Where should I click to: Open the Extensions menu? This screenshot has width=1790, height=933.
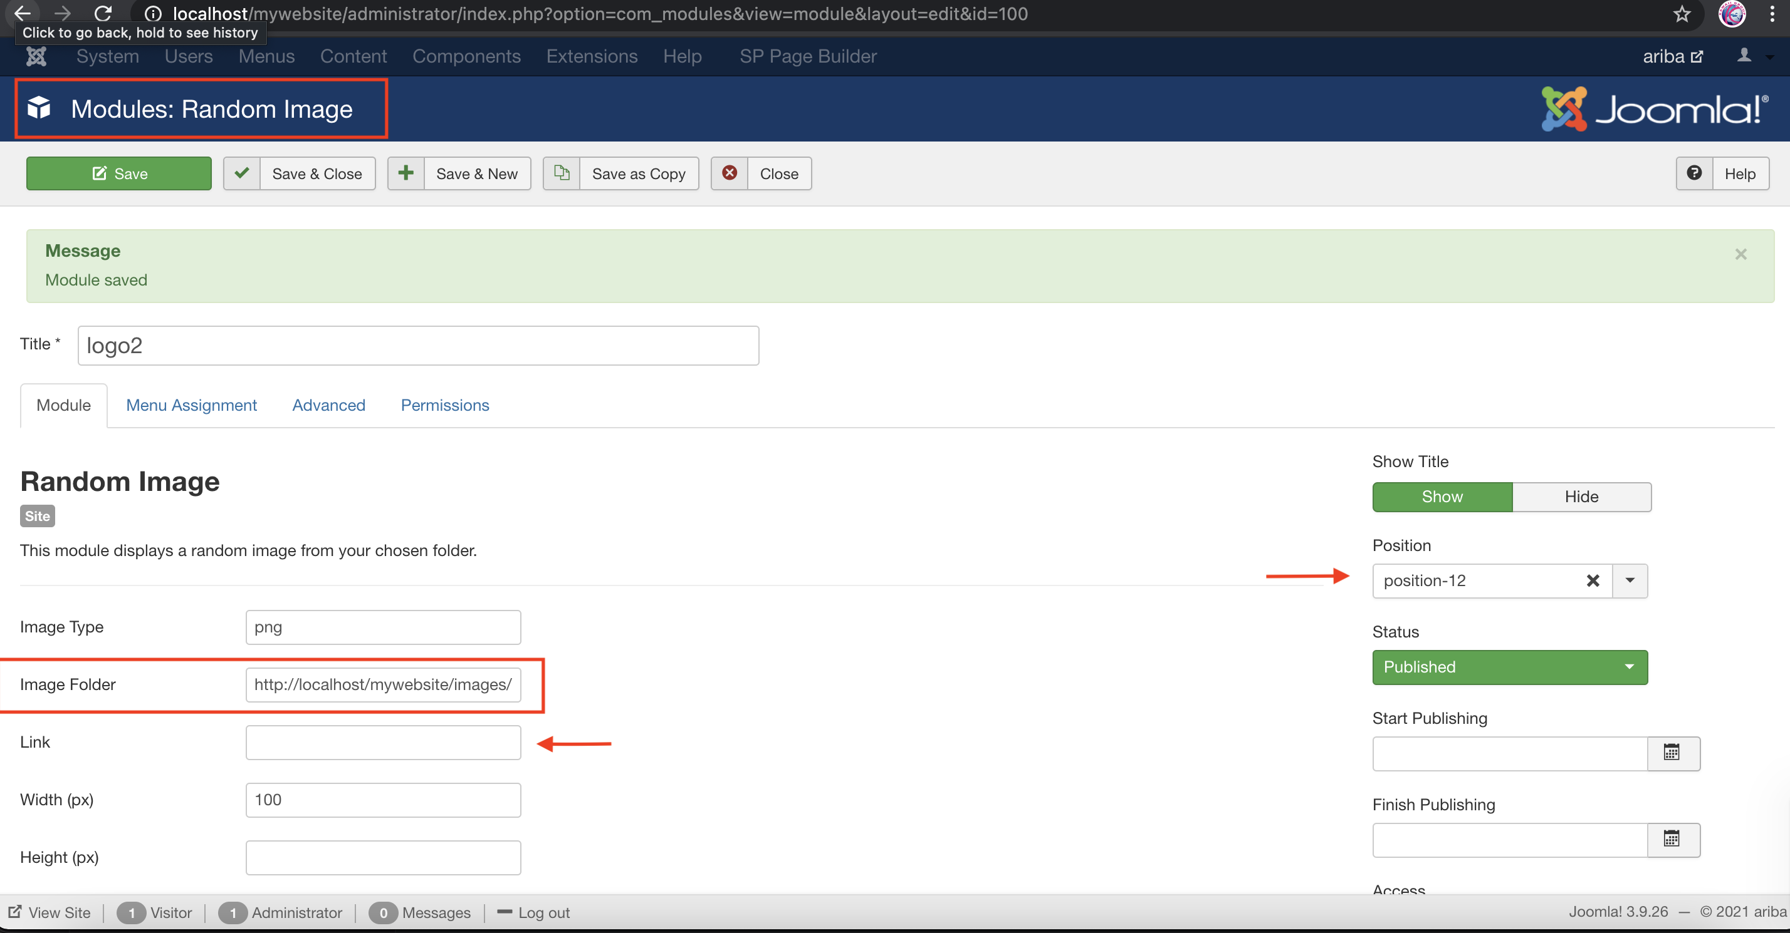point(592,56)
